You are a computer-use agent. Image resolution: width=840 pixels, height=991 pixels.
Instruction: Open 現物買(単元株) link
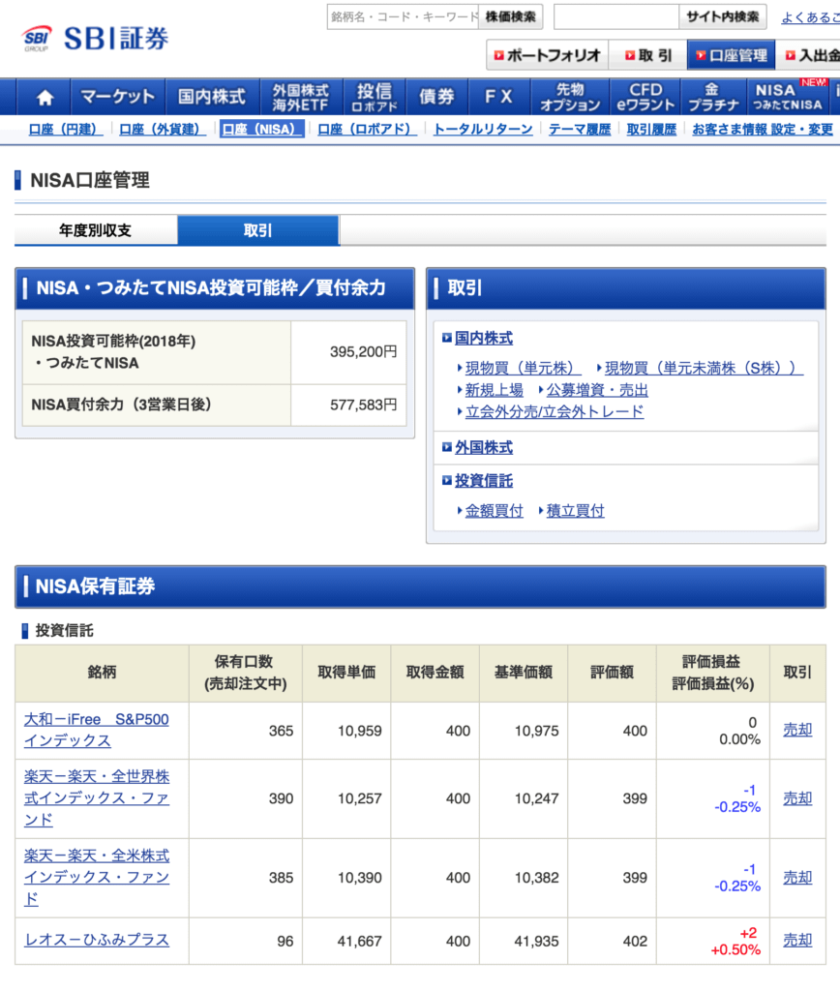click(x=522, y=369)
